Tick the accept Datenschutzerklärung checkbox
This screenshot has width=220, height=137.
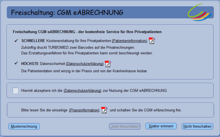[x=15, y=90]
